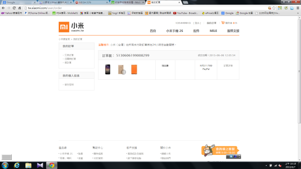
Task: Open Visual Studio taskbar icon
Action: [x=40, y=165]
